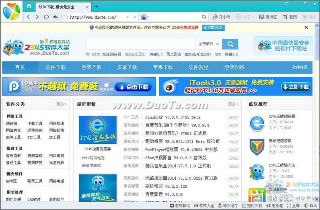This screenshot has height=210, width=320.
Task: Reload the page with refresh icon
Action: 46,17
